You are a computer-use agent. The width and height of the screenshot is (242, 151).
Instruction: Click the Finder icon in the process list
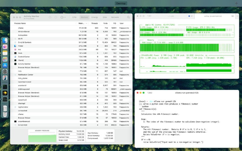click(x=15, y=46)
